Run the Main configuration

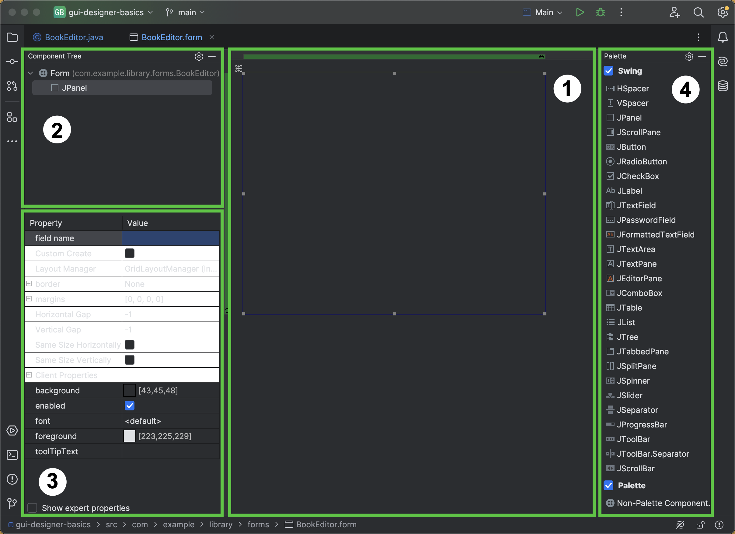[580, 12]
